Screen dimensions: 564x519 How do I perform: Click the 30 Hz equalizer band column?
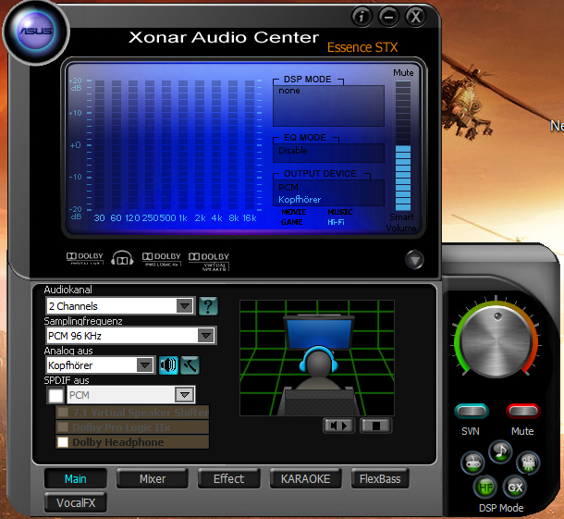pos(100,144)
